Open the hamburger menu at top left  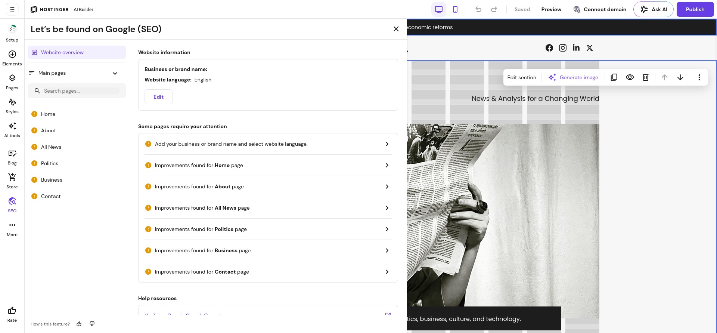(x=12, y=9)
